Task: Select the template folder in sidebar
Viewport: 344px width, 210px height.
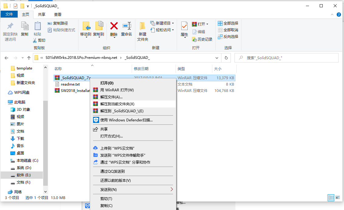Action: pyautogui.click(x=22, y=68)
